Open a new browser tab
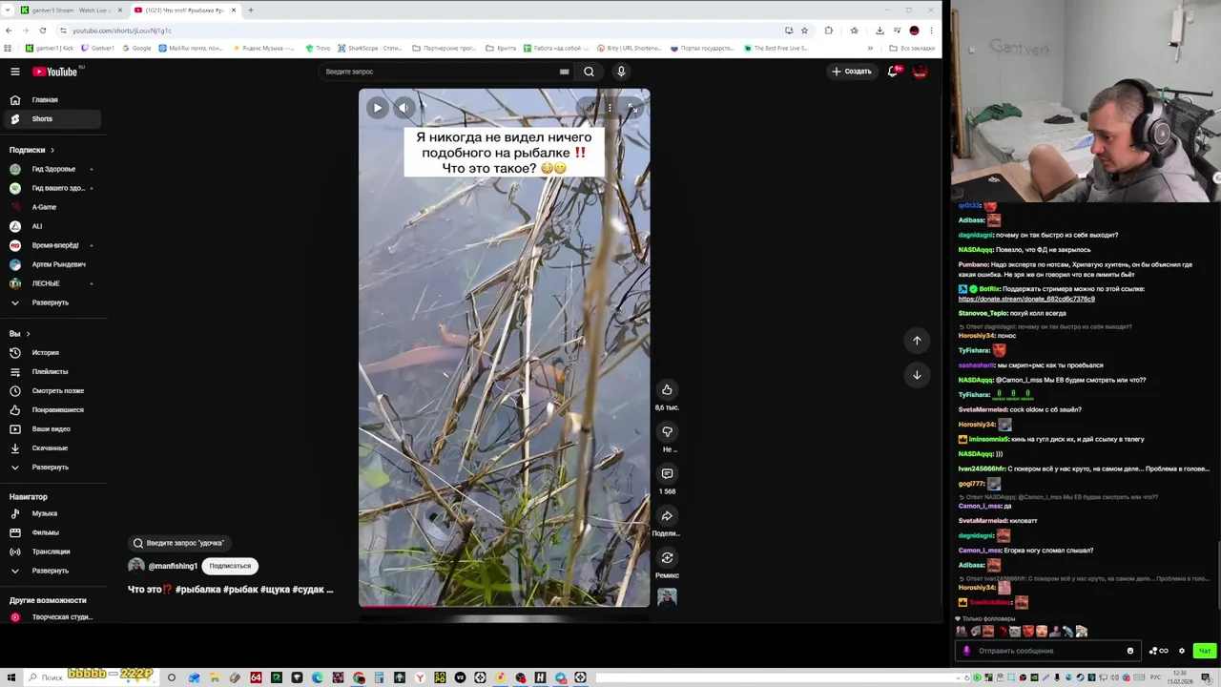1221x687 pixels. point(251,10)
